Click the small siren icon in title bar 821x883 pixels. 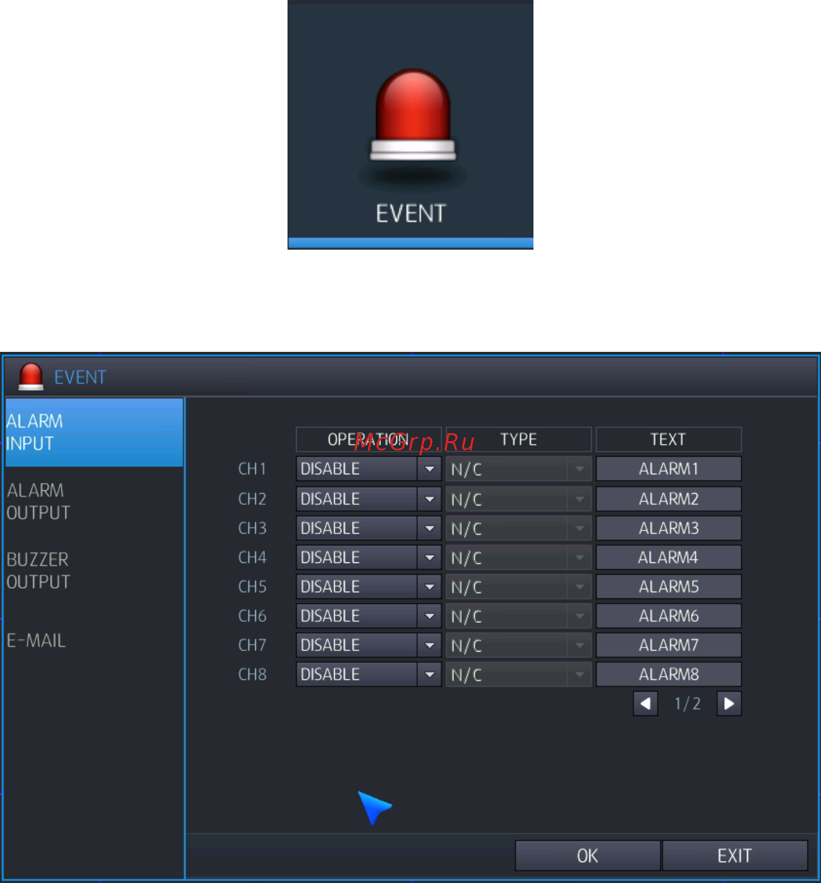point(31,376)
